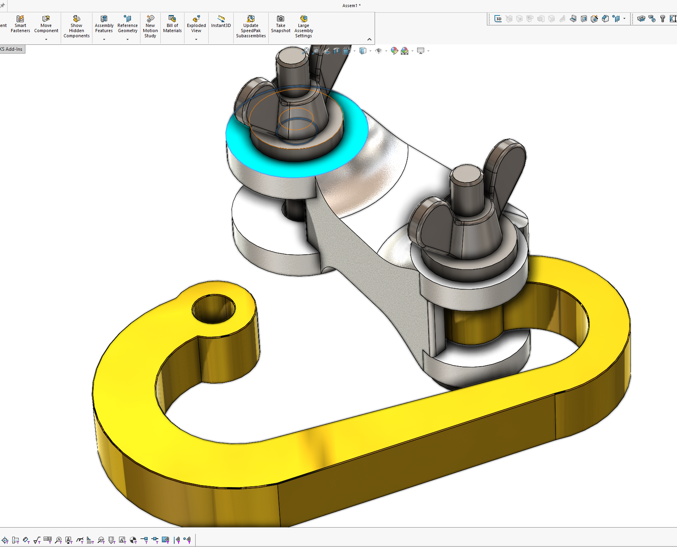This screenshot has height=547, width=677.
Task: Toggle center of mass filter icon
Action: point(133,540)
